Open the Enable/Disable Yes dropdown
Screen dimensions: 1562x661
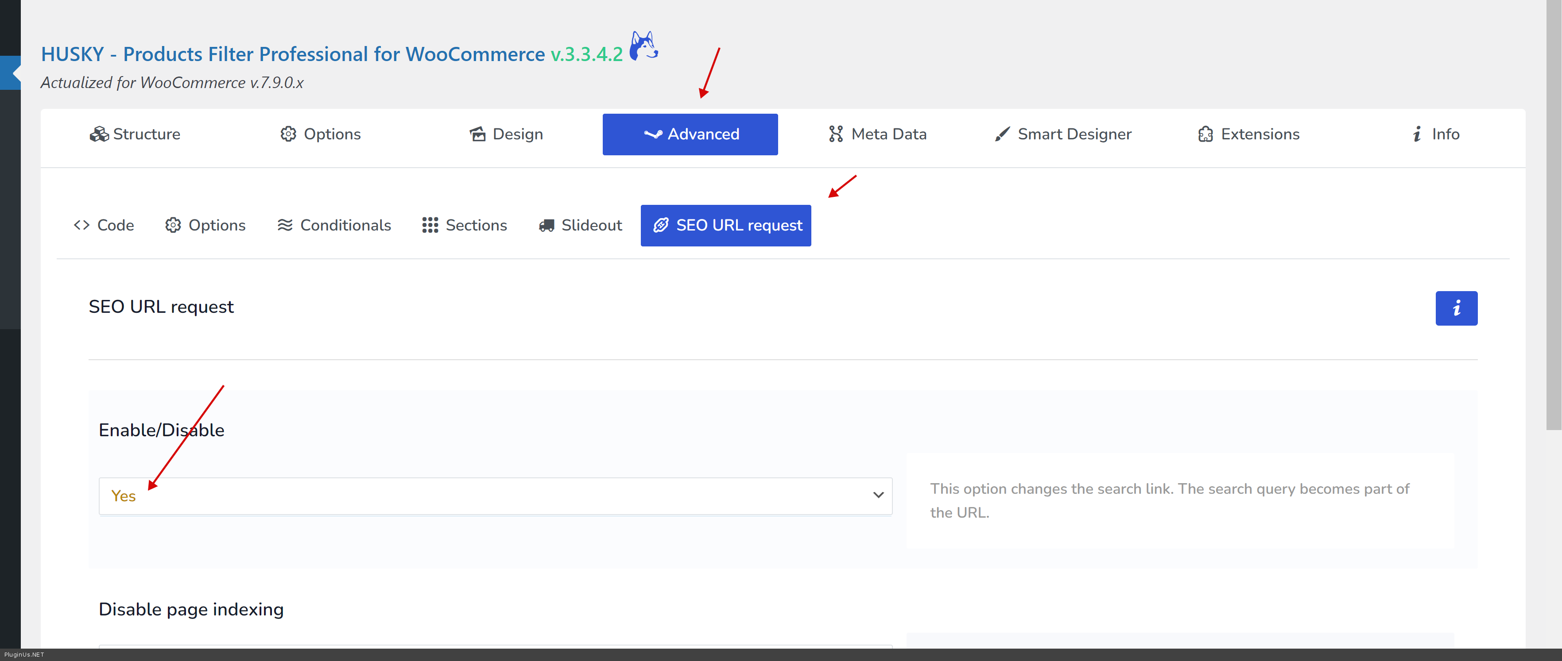point(495,496)
